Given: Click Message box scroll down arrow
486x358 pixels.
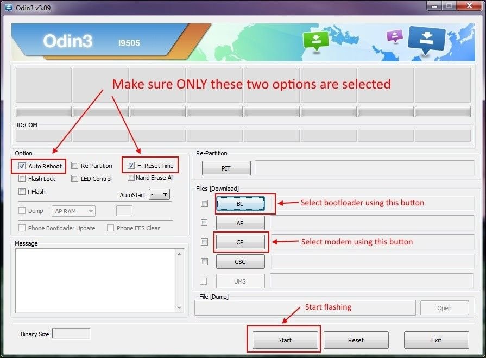Looking at the screenshot, I should [179, 308].
